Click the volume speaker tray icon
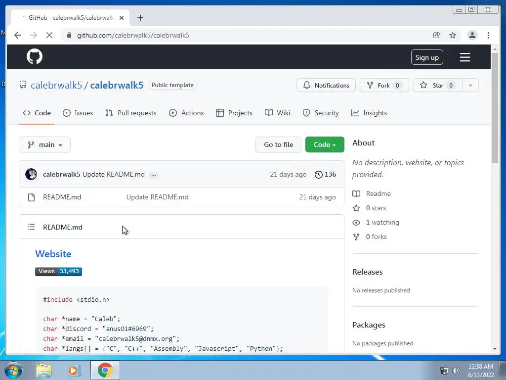This screenshot has height=380, width=506. pyautogui.click(x=456, y=371)
